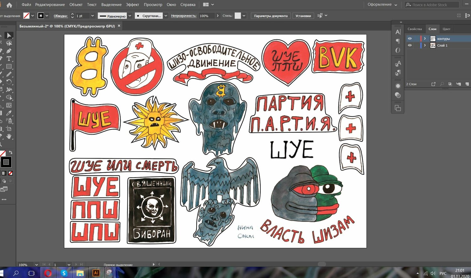Create new sublayer in Layers panel
The height and width of the screenshot is (278, 471).
click(x=458, y=84)
